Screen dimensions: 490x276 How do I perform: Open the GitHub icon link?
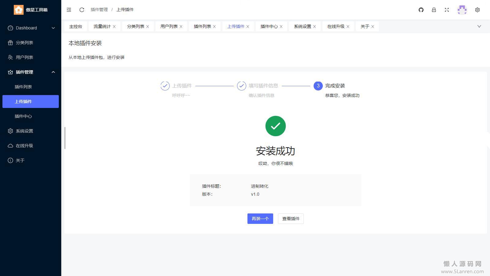click(x=421, y=10)
